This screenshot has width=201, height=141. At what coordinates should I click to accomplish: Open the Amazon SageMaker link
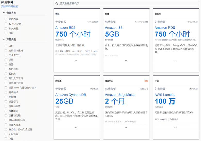[120, 95]
